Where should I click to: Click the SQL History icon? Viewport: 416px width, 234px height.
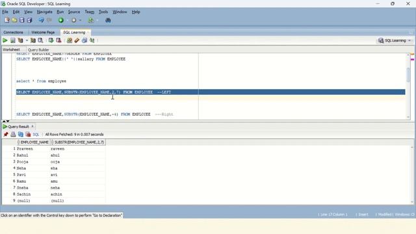coord(84,40)
